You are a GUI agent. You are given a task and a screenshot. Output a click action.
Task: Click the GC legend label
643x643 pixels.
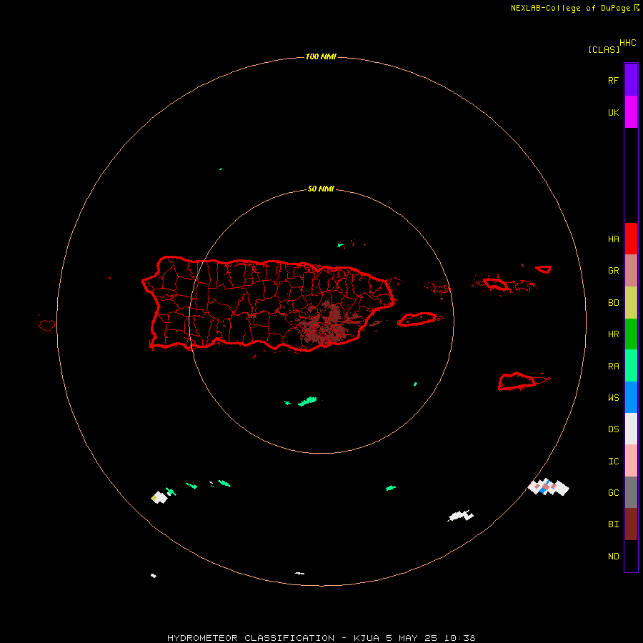point(613,493)
